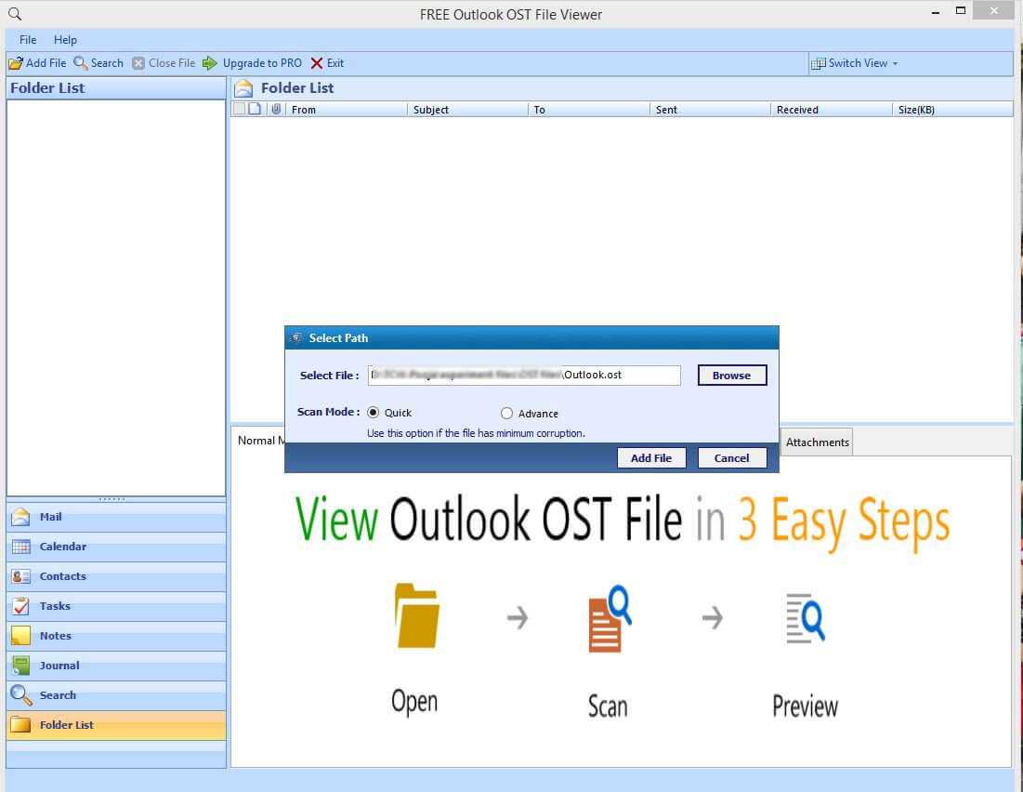Screen dimensions: 1023x792
Task: Open the File menu
Action: (x=27, y=40)
